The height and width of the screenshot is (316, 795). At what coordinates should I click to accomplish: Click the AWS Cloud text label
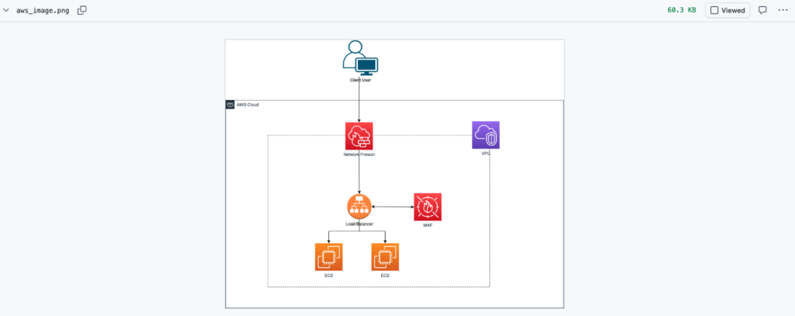coord(248,105)
